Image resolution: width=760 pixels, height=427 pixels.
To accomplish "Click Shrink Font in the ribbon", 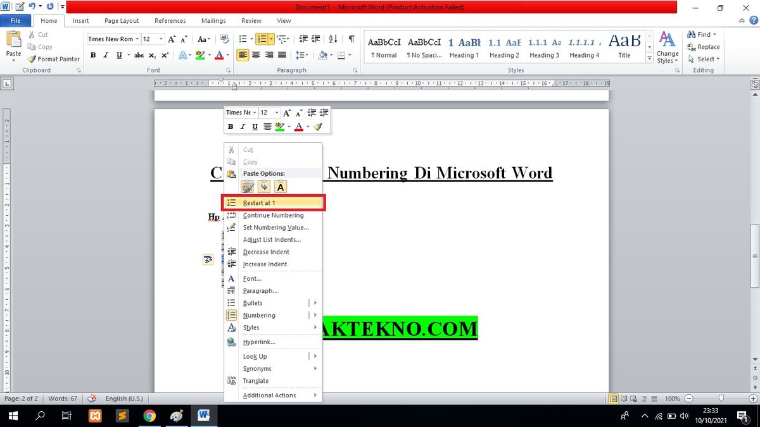I will tap(184, 39).
